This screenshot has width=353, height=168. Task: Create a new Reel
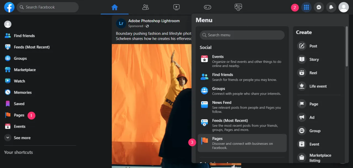[x=302, y=73]
